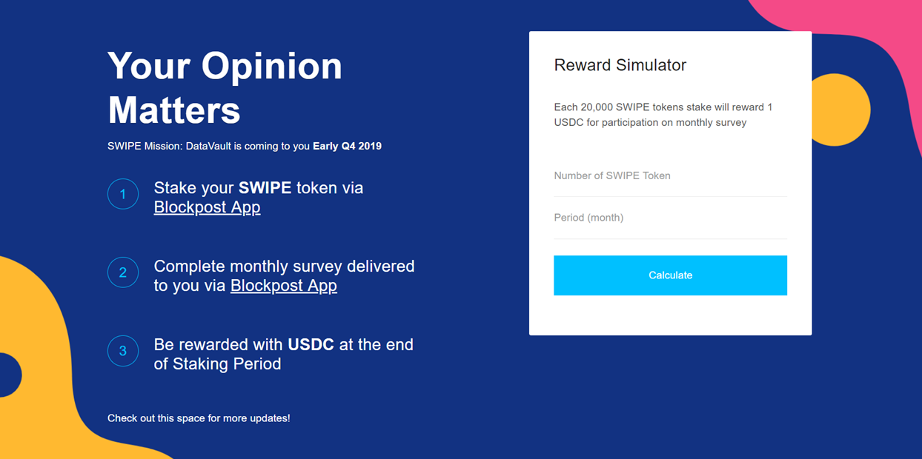This screenshot has height=459, width=922.
Task: Click 'Complete monthly survey' step text
Action: pos(284,267)
